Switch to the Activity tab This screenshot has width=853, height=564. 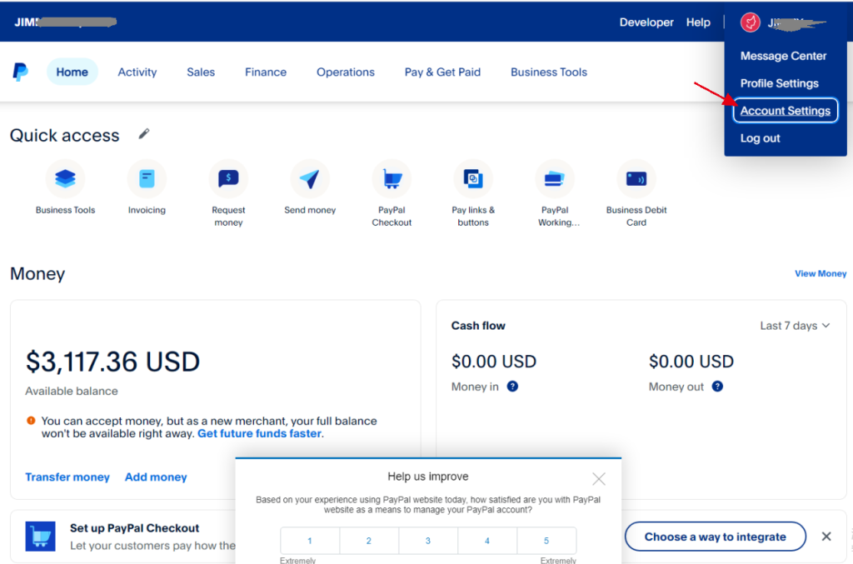[x=137, y=72]
